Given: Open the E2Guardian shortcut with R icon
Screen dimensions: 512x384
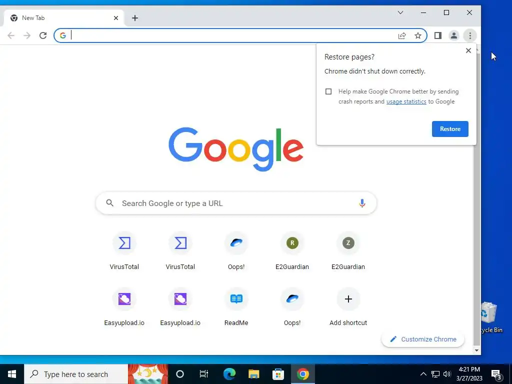Looking at the screenshot, I should 292,251.
